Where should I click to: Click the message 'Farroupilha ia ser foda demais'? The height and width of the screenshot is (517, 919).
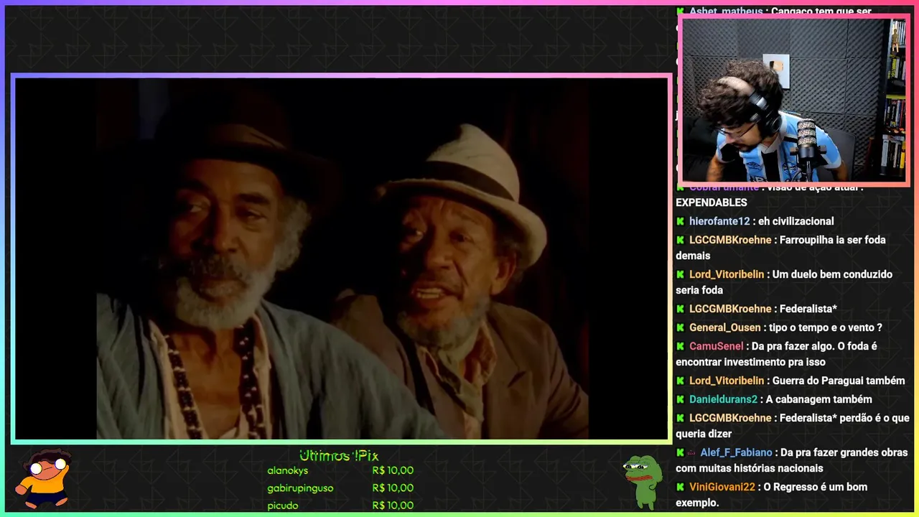[781, 248]
